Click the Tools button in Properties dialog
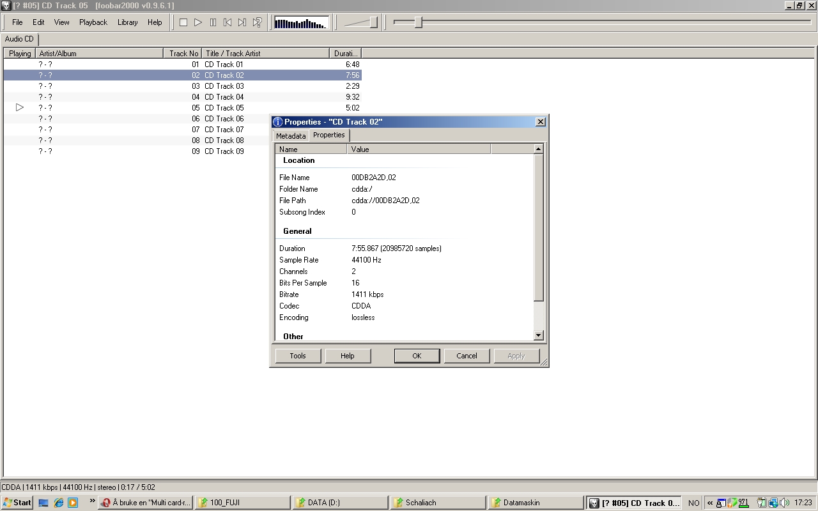Screen dimensions: 818x511 298,356
